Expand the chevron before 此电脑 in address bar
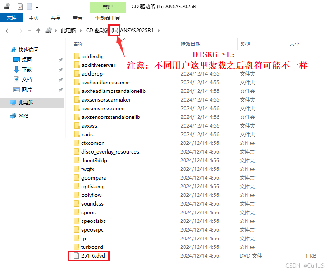Screen dimensions: 330x272 (56, 31)
